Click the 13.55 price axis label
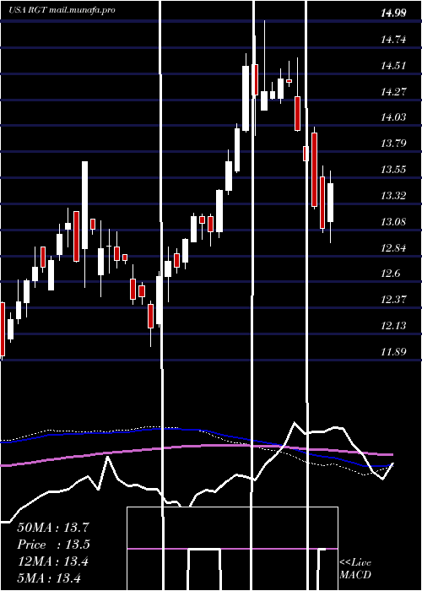 [x=393, y=169]
